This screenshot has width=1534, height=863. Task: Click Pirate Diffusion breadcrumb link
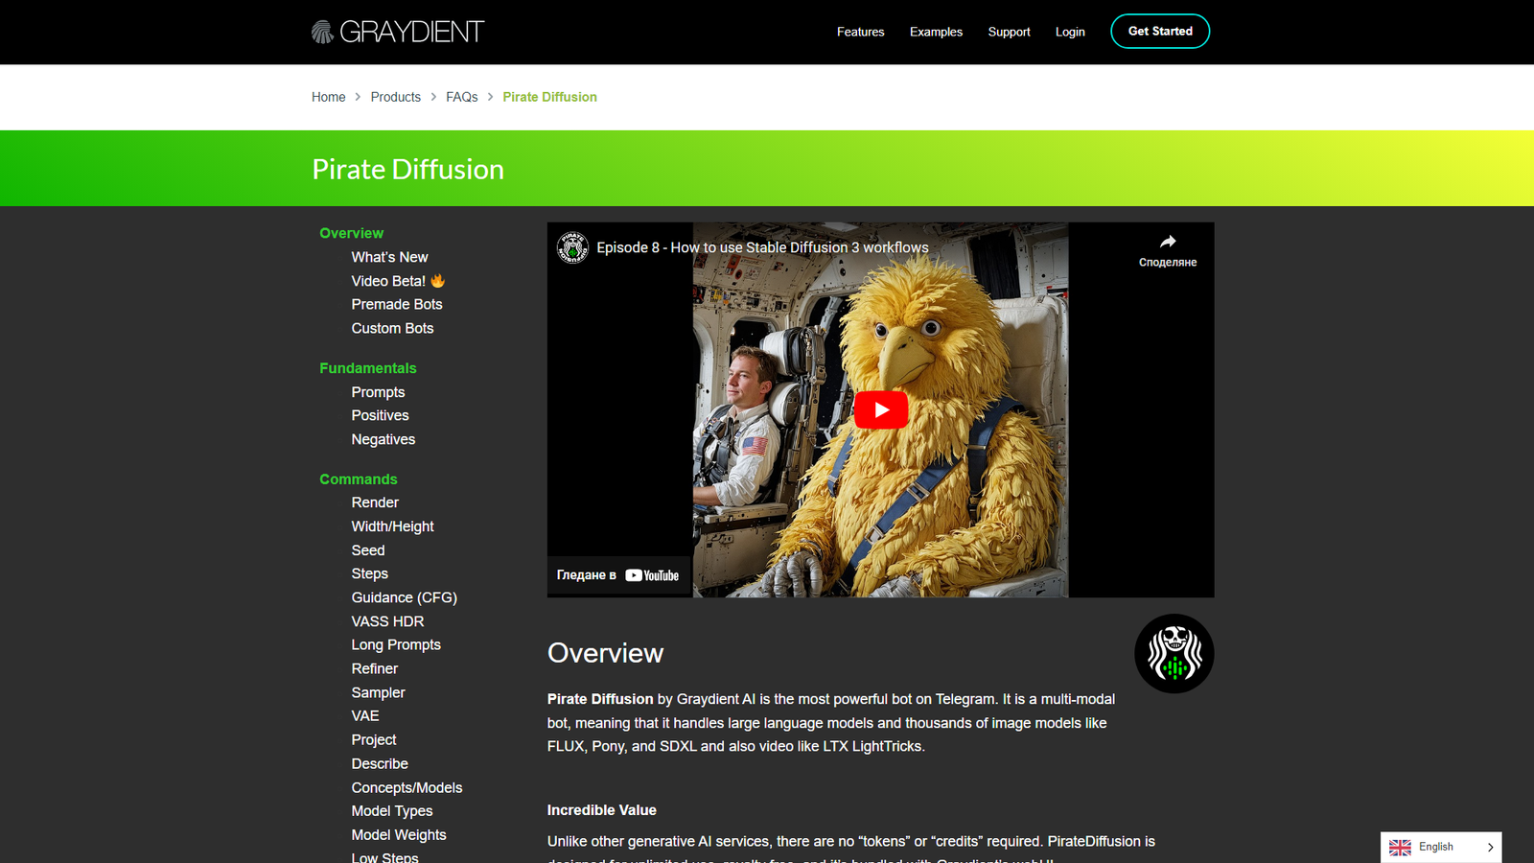pyautogui.click(x=549, y=97)
